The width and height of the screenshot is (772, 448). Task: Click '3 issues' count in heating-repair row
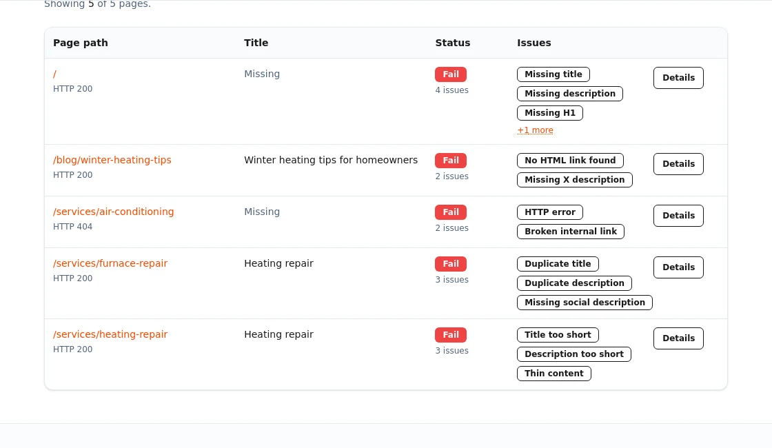[x=451, y=351]
